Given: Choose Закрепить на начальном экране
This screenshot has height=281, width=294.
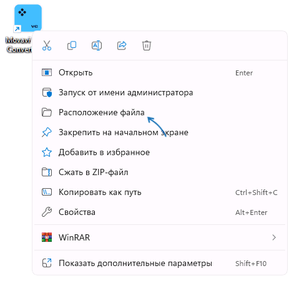Looking at the screenshot, I should tap(160, 133).
